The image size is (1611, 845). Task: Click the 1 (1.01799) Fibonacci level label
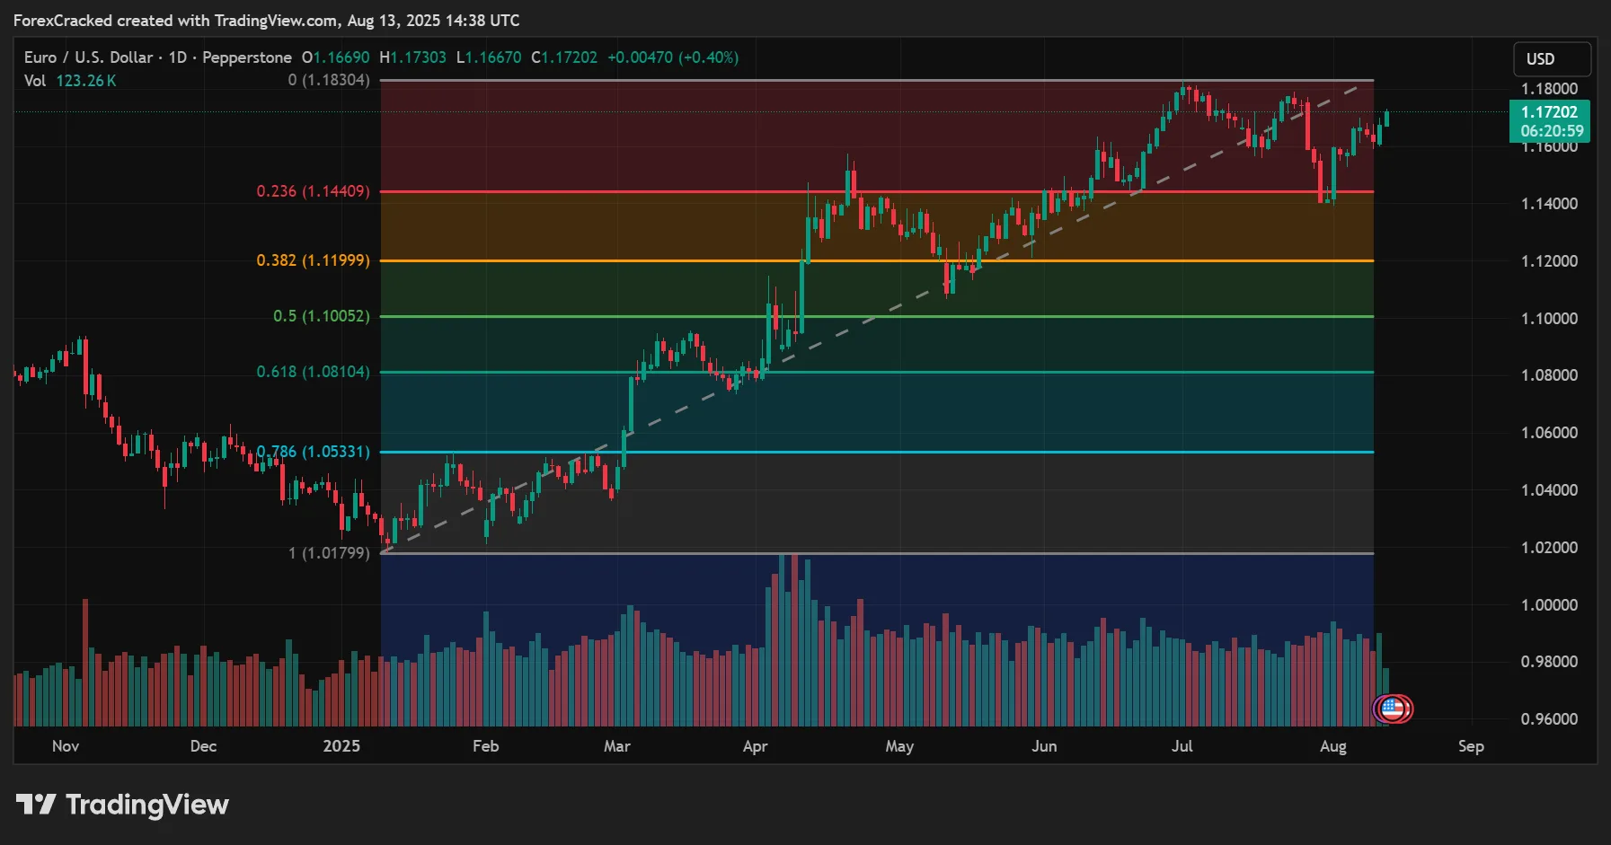point(329,553)
